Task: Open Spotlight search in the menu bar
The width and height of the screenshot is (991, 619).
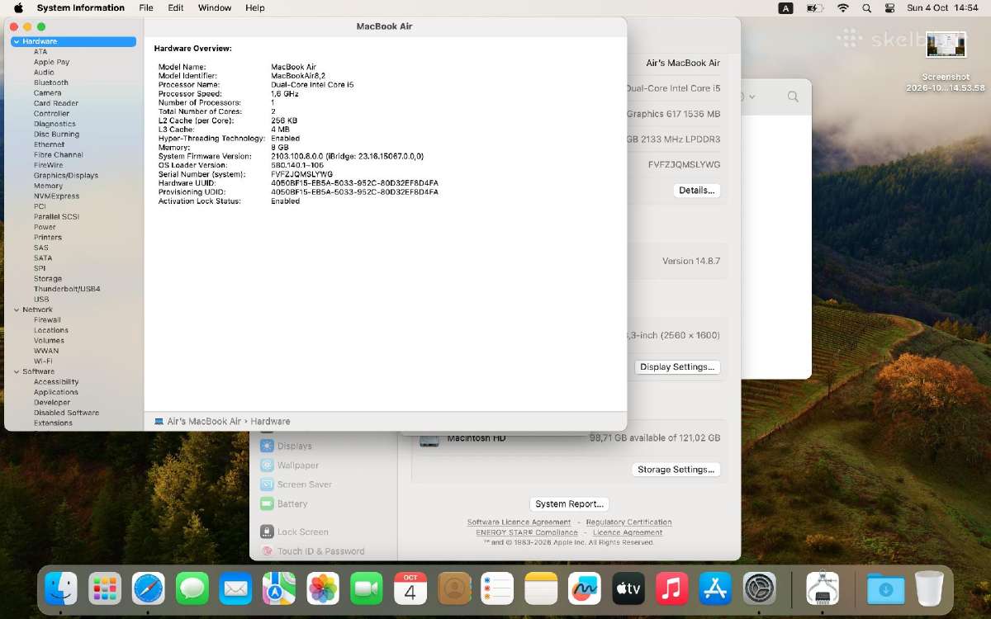Action: coord(866,7)
